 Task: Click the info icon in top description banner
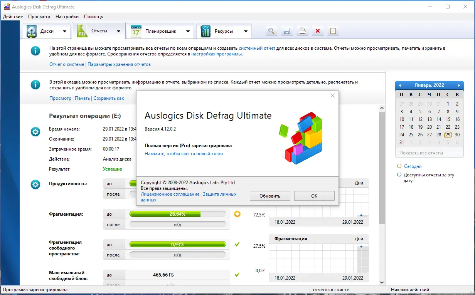click(x=35, y=51)
